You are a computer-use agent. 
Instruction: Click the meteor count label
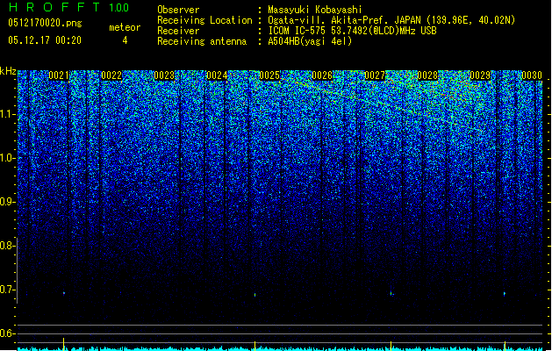point(125,27)
